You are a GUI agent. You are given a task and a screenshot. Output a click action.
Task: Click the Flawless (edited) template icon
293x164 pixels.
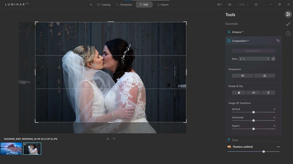coord(229,147)
